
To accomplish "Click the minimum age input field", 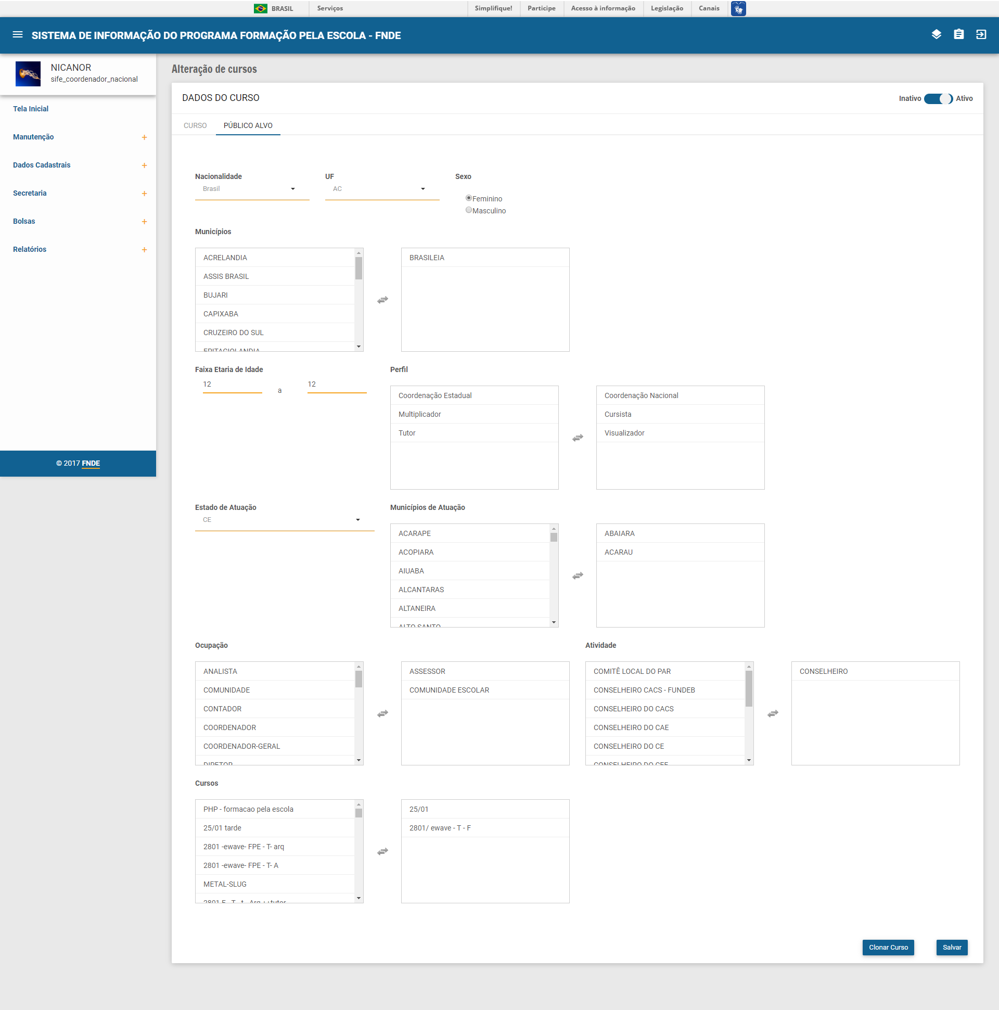I will pos(232,385).
